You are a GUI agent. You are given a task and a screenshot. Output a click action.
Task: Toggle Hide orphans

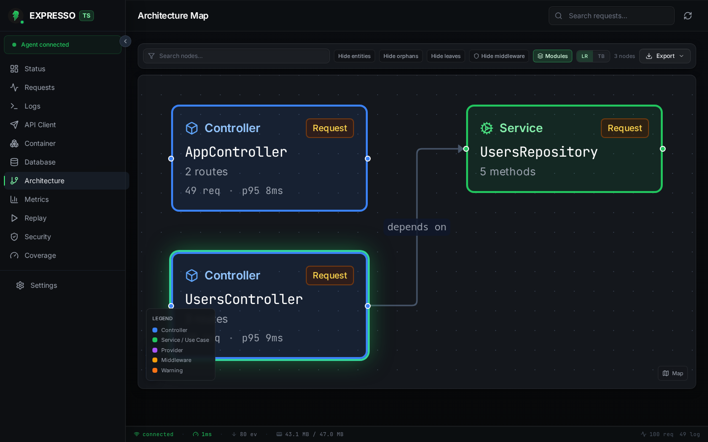coord(401,56)
